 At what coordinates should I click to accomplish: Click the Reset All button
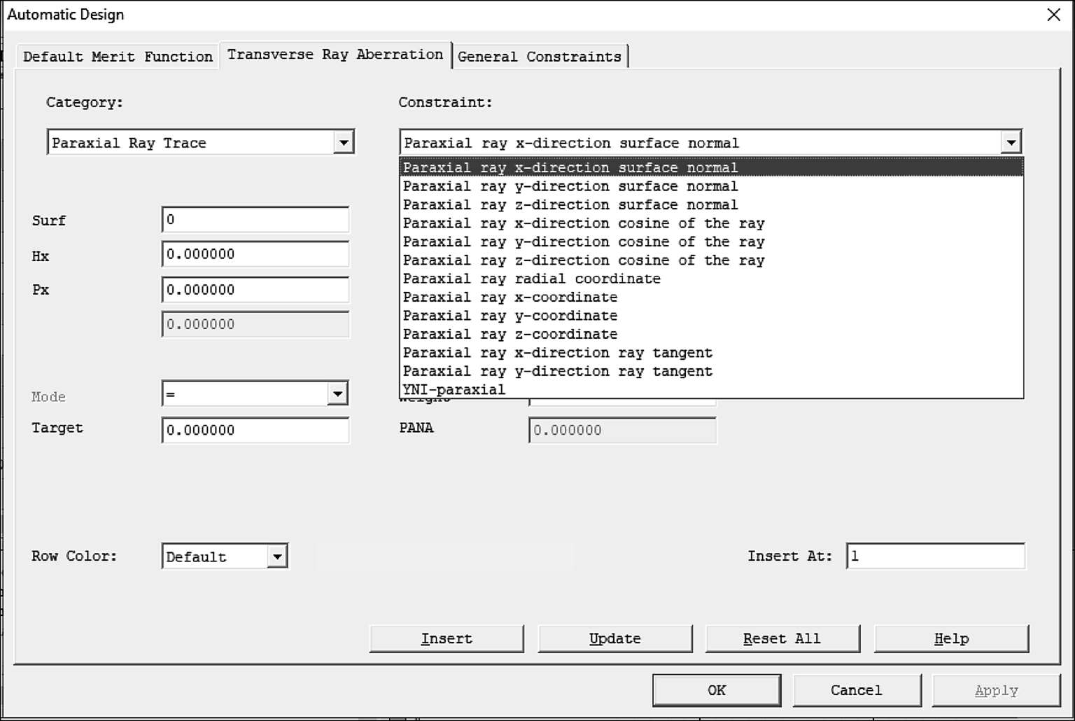click(x=782, y=638)
